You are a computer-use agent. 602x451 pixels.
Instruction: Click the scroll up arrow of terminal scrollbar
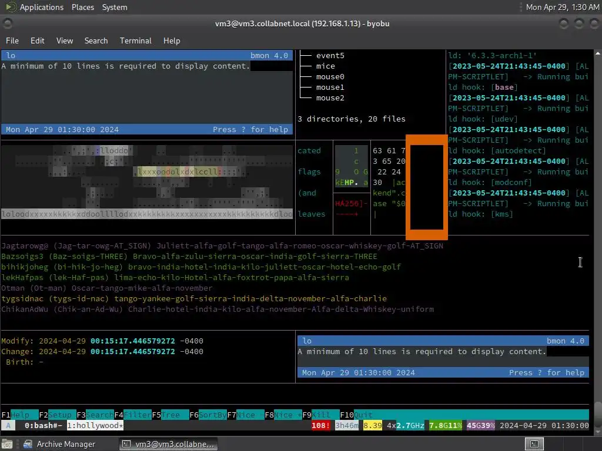point(598,53)
